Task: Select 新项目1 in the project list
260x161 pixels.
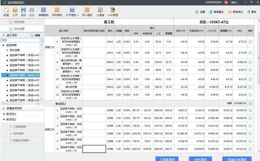Action: point(11,114)
